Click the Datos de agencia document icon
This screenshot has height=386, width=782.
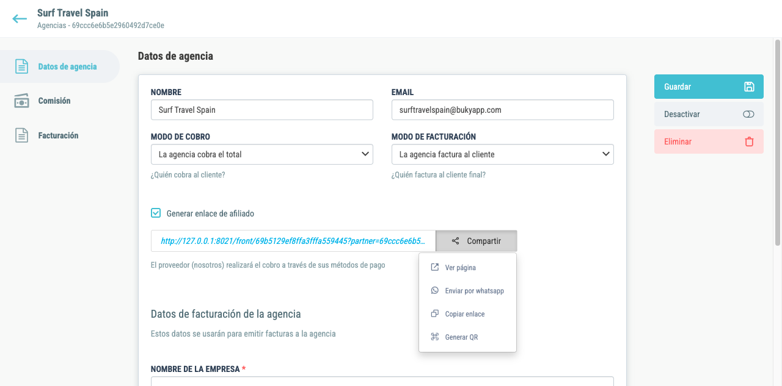pyautogui.click(x=22, y=66)
